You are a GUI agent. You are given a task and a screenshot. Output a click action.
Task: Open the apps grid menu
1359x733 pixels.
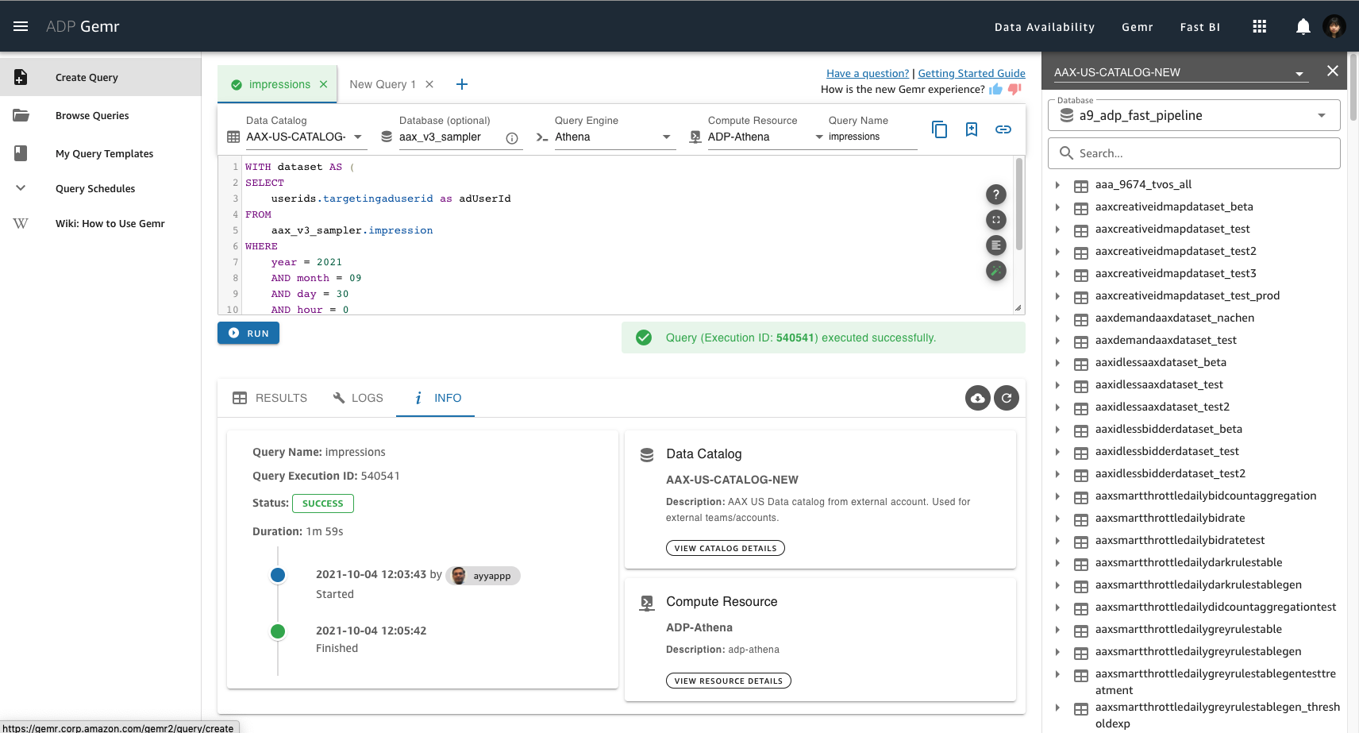[x=1259, y=27]
